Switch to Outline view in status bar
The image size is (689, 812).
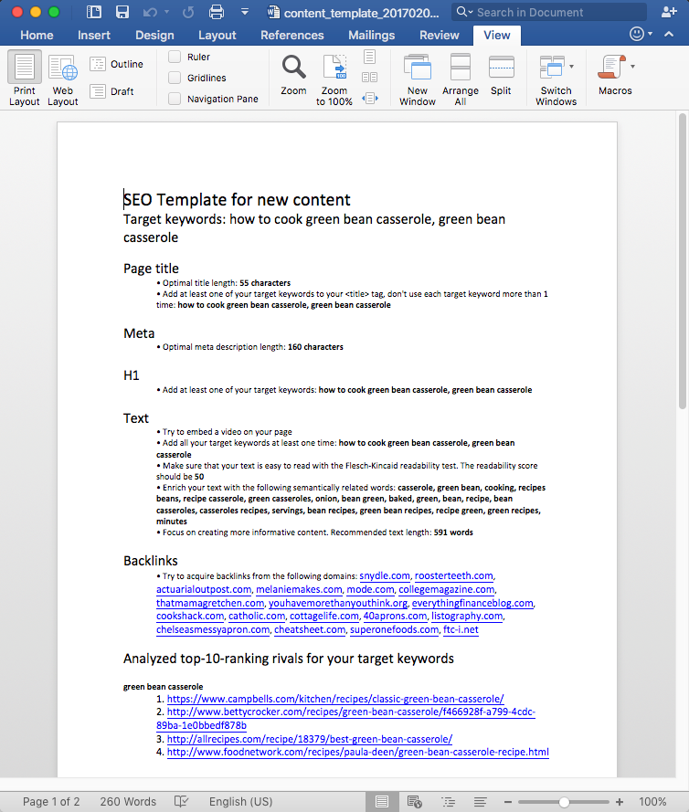pos(449,802)
